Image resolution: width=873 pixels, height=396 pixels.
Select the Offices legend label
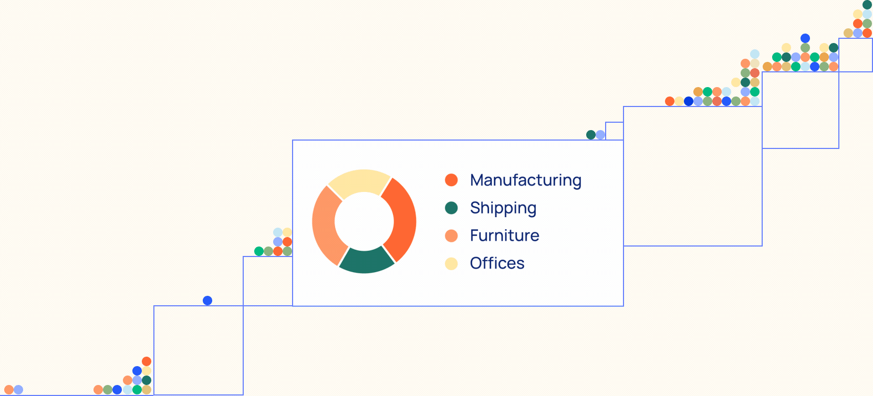[x=497, y=263]
